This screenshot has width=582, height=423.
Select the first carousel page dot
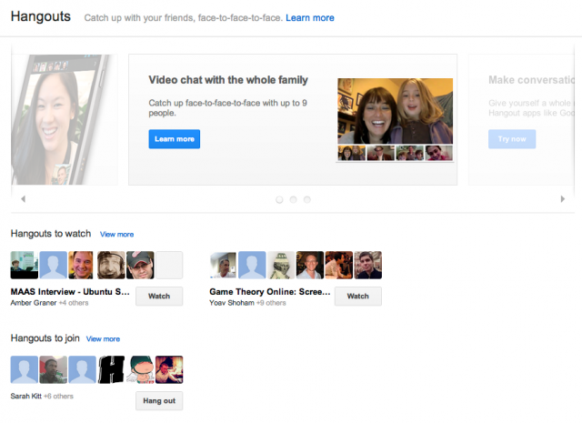pos(279,199)
